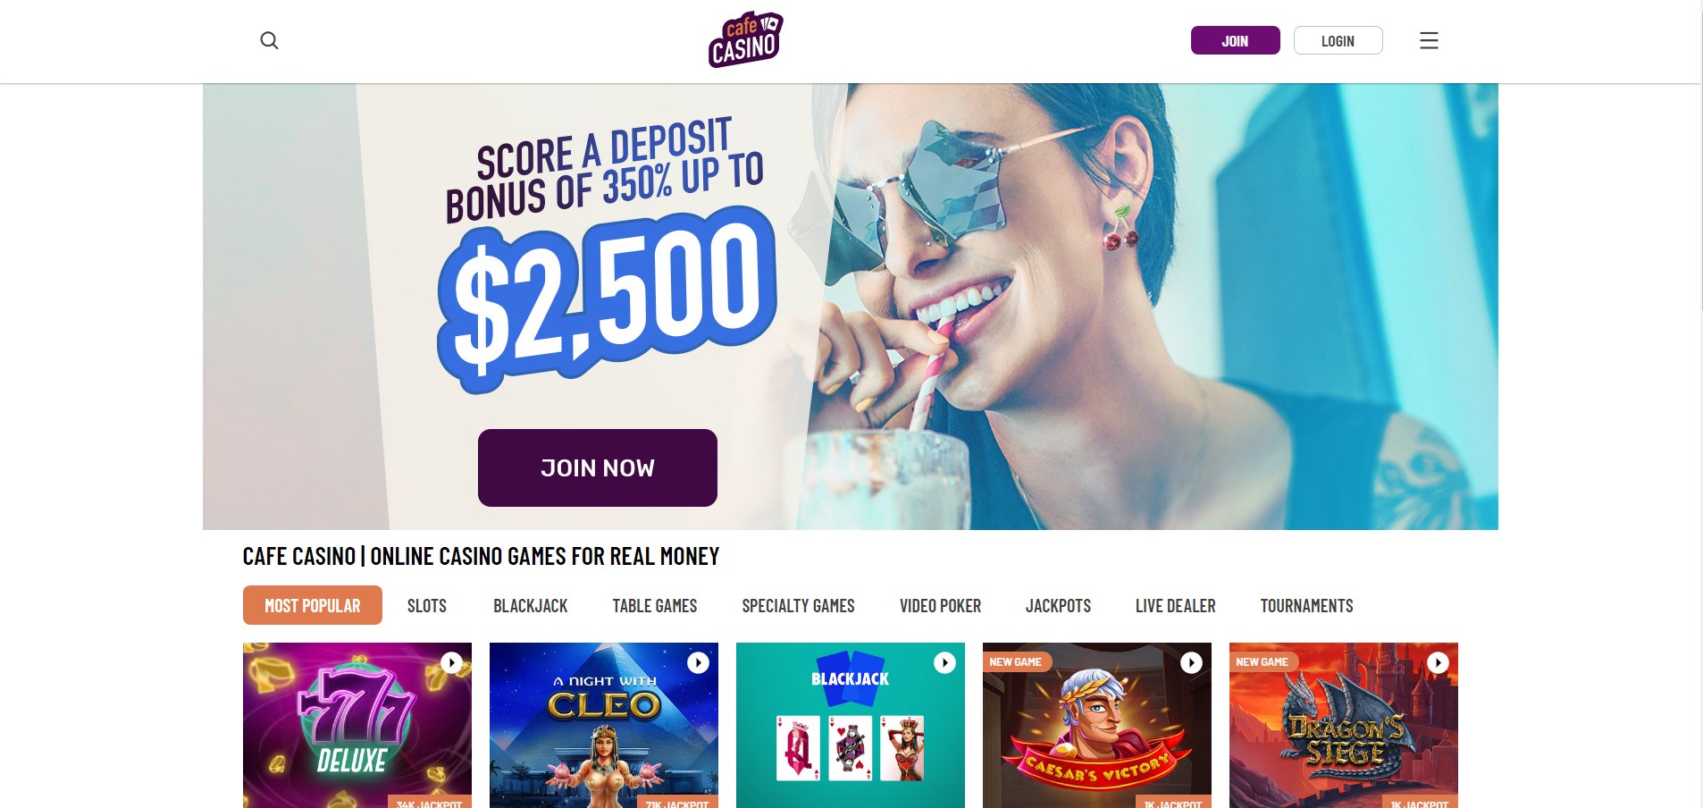The width and height of the screenshot is (1703, 808).
Task: Click play icon on Dragon's Siege tile
Action: (x=1438, y=662)
